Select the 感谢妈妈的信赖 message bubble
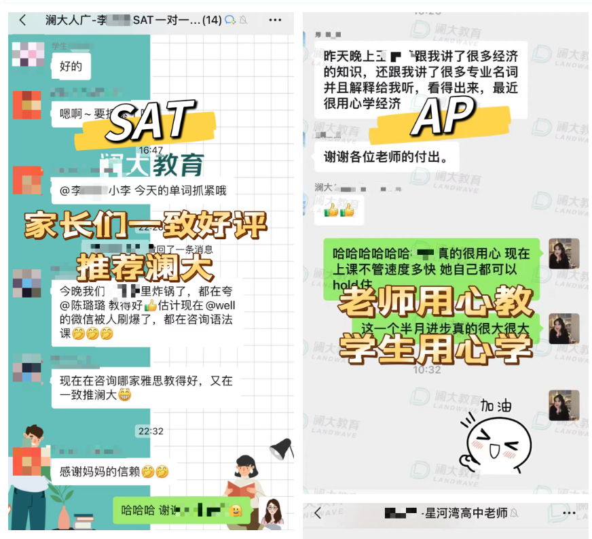Image resolution: width=592 pixels, height=539 pixels. (x=114, y=472)
